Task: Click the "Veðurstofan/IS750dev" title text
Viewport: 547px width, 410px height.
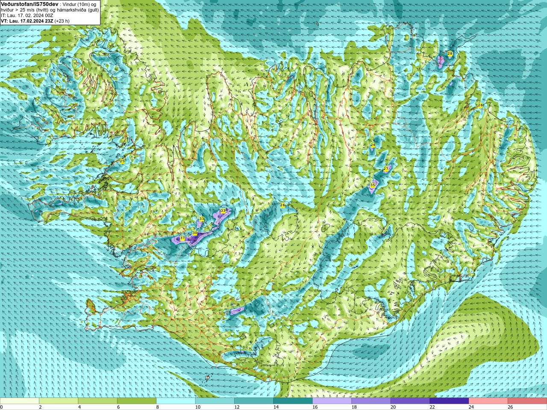Action: tap(29, 3)
